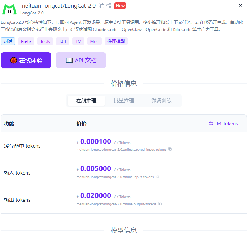The width and height of the screenshot is (248, 233).
Task: Click the price 0.005000
Action: click(x=96, y=168)
